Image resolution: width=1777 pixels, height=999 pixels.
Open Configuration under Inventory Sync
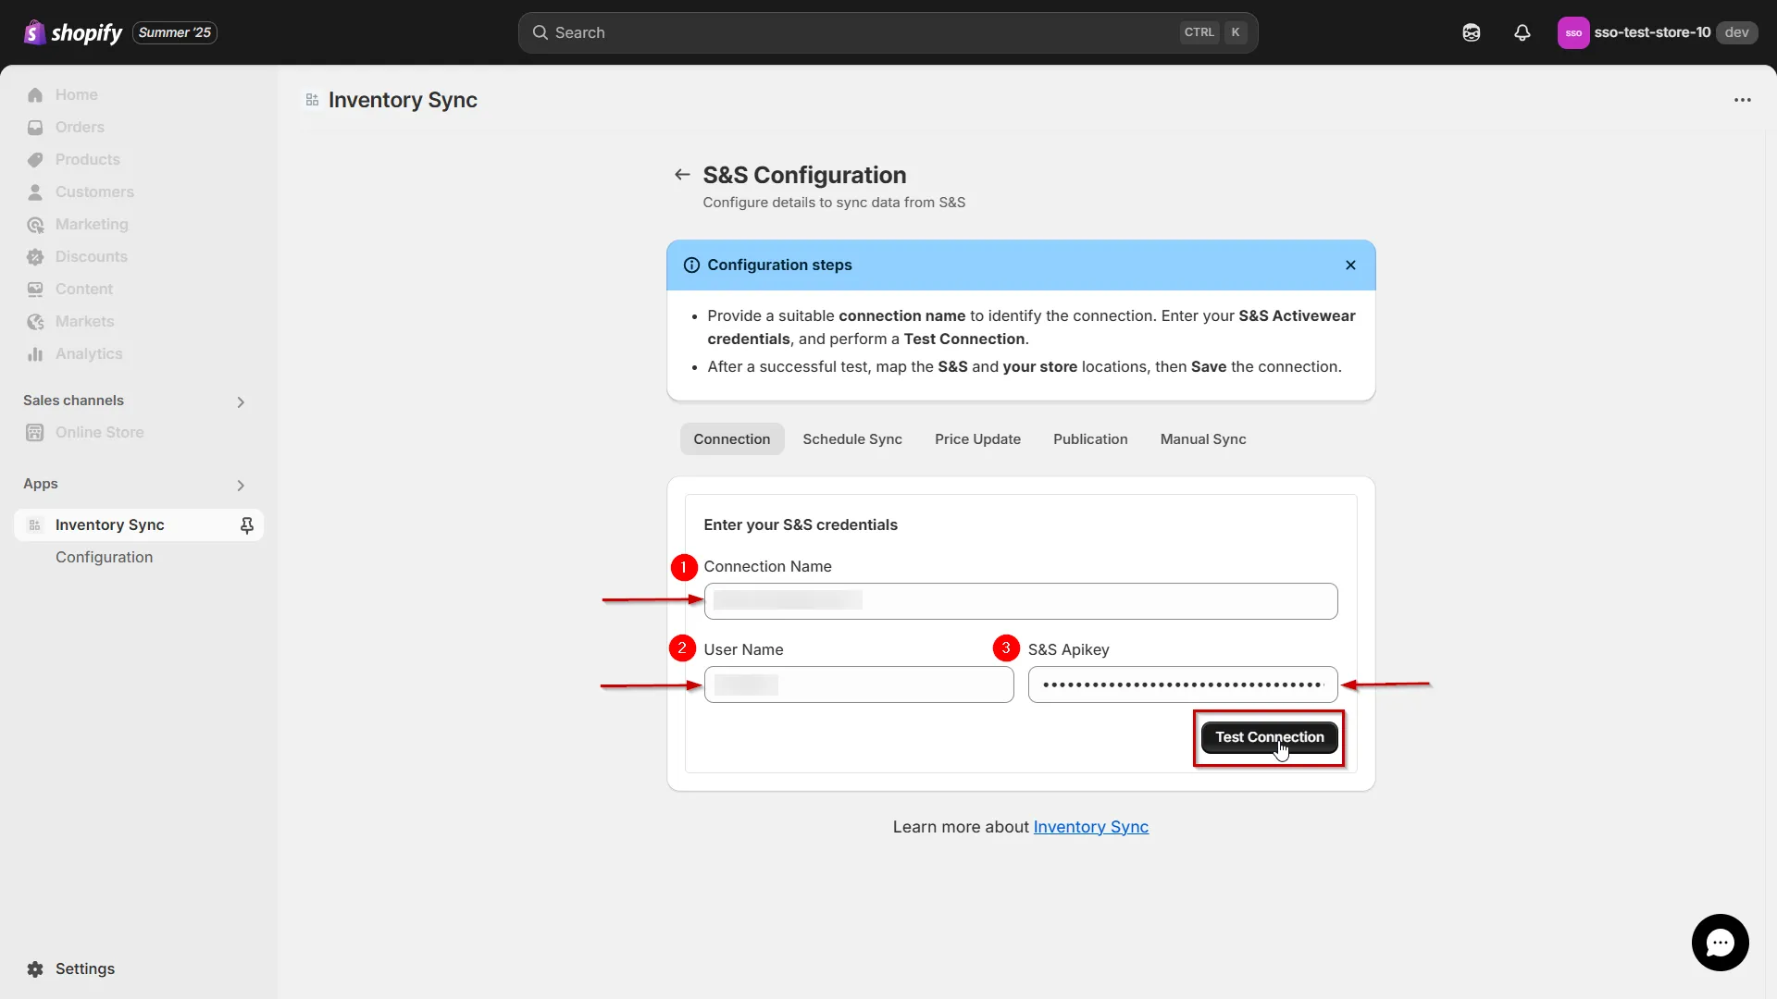click(x=104, y=557)
